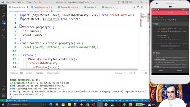The image size is (190, 107).
Task: Collapse interface propsType fold arrow on line 4
Action: point(18,27)
